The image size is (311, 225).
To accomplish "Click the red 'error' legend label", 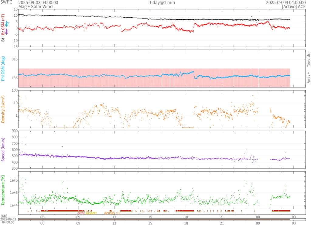I will click(81, 213).
